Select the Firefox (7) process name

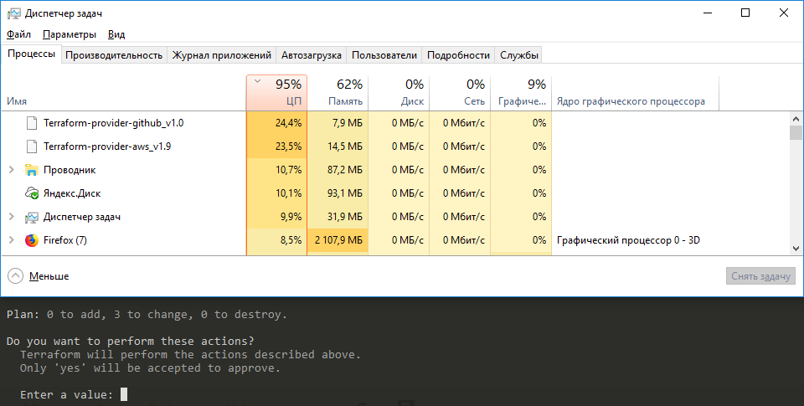(65, 240)
